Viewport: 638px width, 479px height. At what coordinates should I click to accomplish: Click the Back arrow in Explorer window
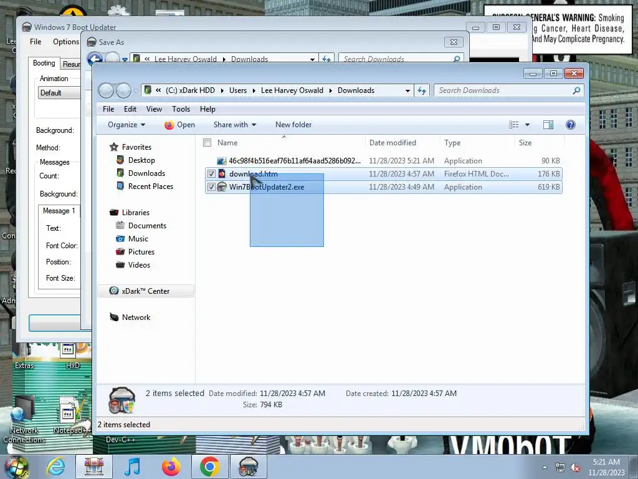(x=106, y=90)
